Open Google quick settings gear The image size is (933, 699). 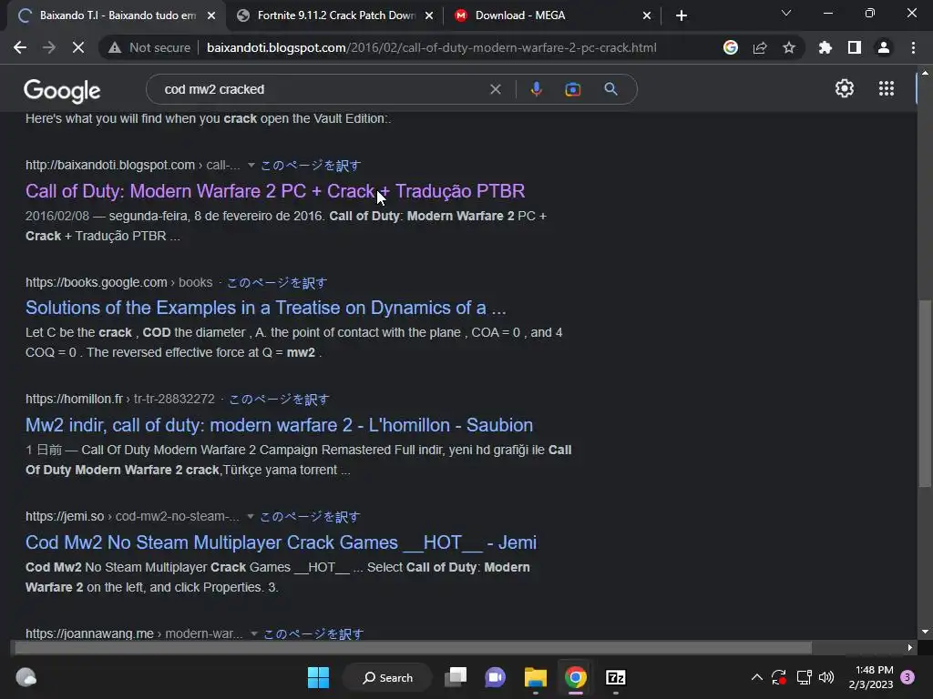(845, 88)
